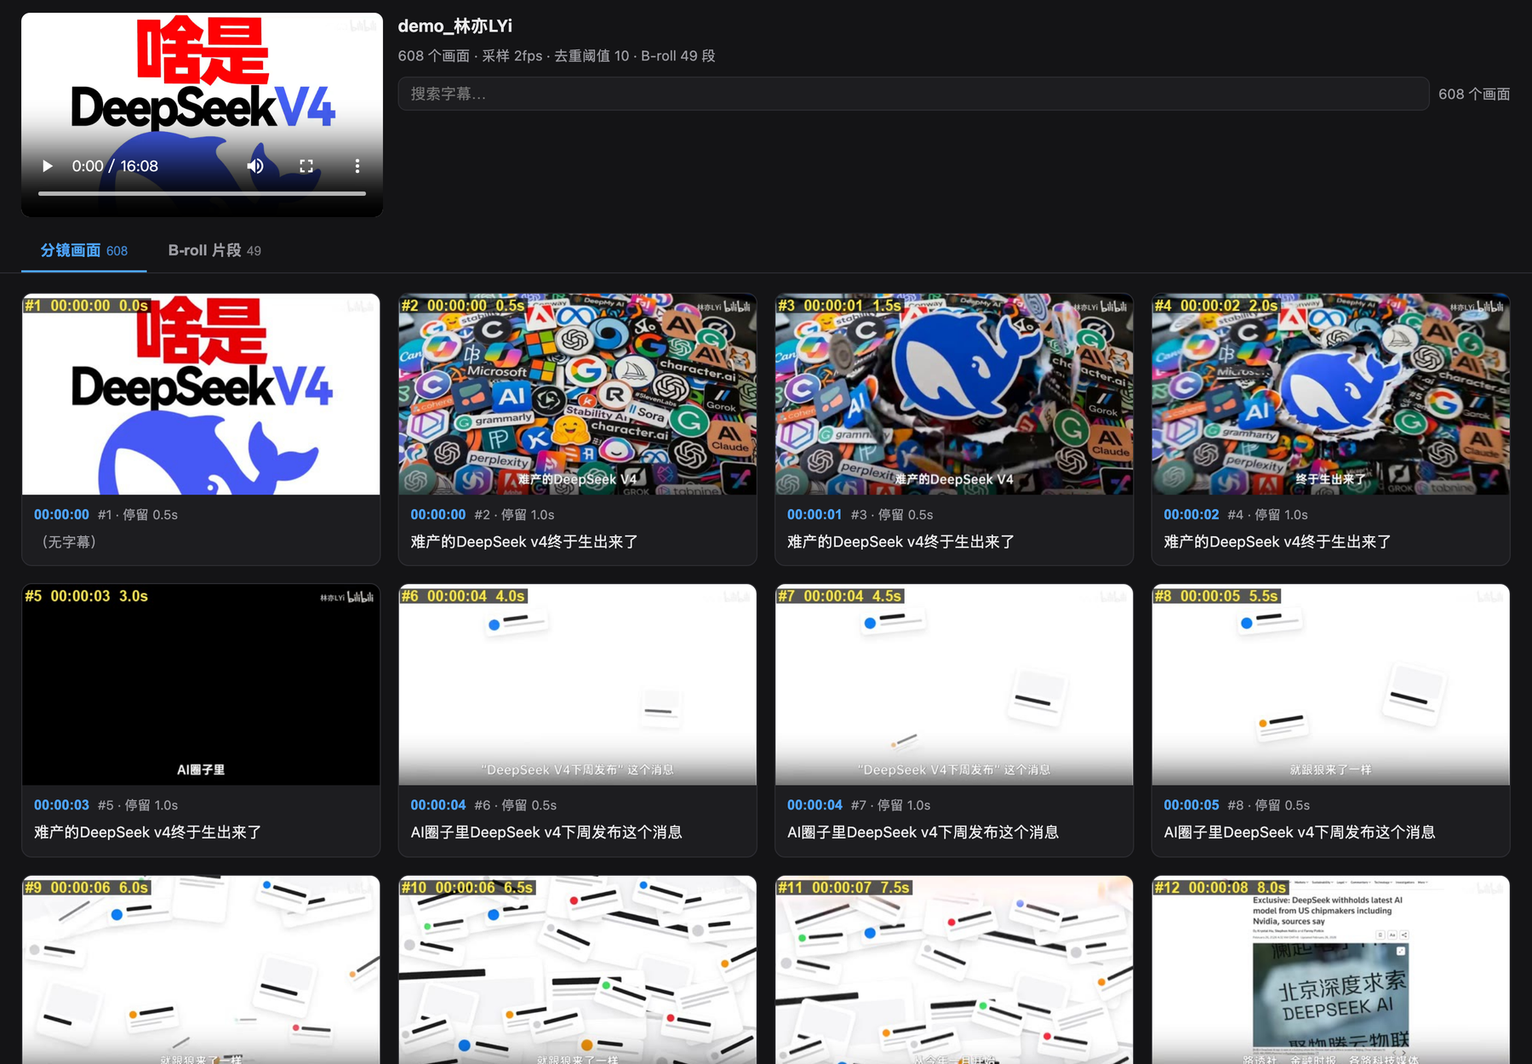The width and height of the screenshot is (1532, 1064).
Task: Open the video player three-dot menu
Action: point(357,166)
